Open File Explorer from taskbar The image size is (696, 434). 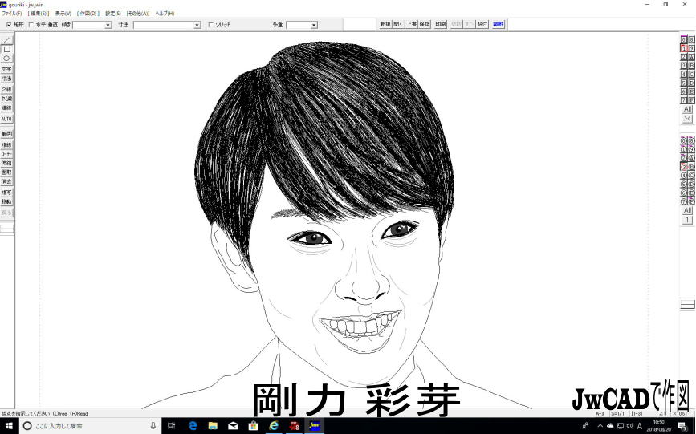[x=213, y=426]
